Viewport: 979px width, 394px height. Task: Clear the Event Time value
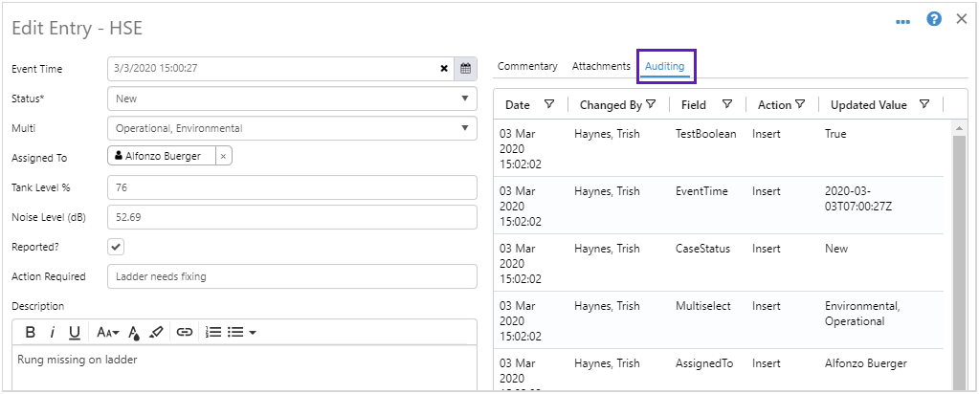444,68
